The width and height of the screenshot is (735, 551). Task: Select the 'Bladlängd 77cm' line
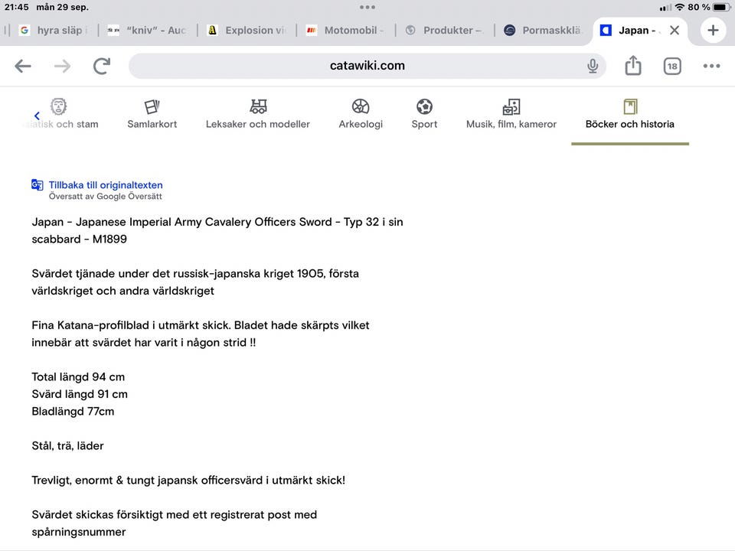click(x=73, y=412)
